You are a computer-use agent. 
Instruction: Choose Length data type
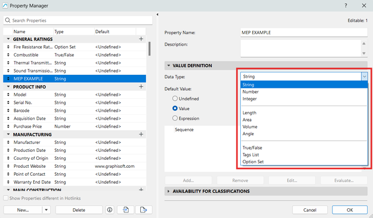[304, 112]
